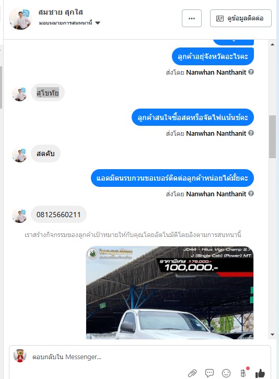Expand the assign conversation dropdown arrow
The height and width of the screenshot is (379, 279).
click(98, 23)
